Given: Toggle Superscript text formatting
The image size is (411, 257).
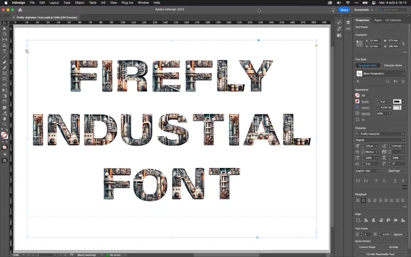Looking at the screenshot, I should pos(377,181).
